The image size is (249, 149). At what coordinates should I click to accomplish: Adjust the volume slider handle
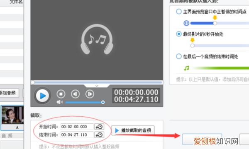pyautogui.click(x=103, y=102)
